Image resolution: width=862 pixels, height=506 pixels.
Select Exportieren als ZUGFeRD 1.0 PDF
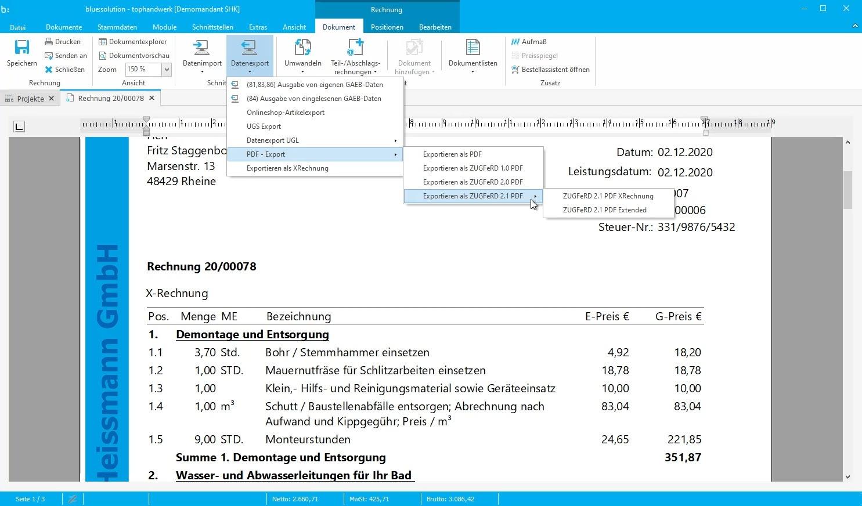(473, 168)
